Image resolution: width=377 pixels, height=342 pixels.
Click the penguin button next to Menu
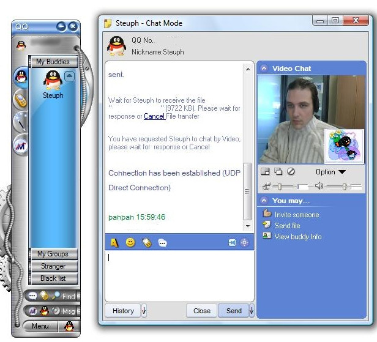point(69,326)
